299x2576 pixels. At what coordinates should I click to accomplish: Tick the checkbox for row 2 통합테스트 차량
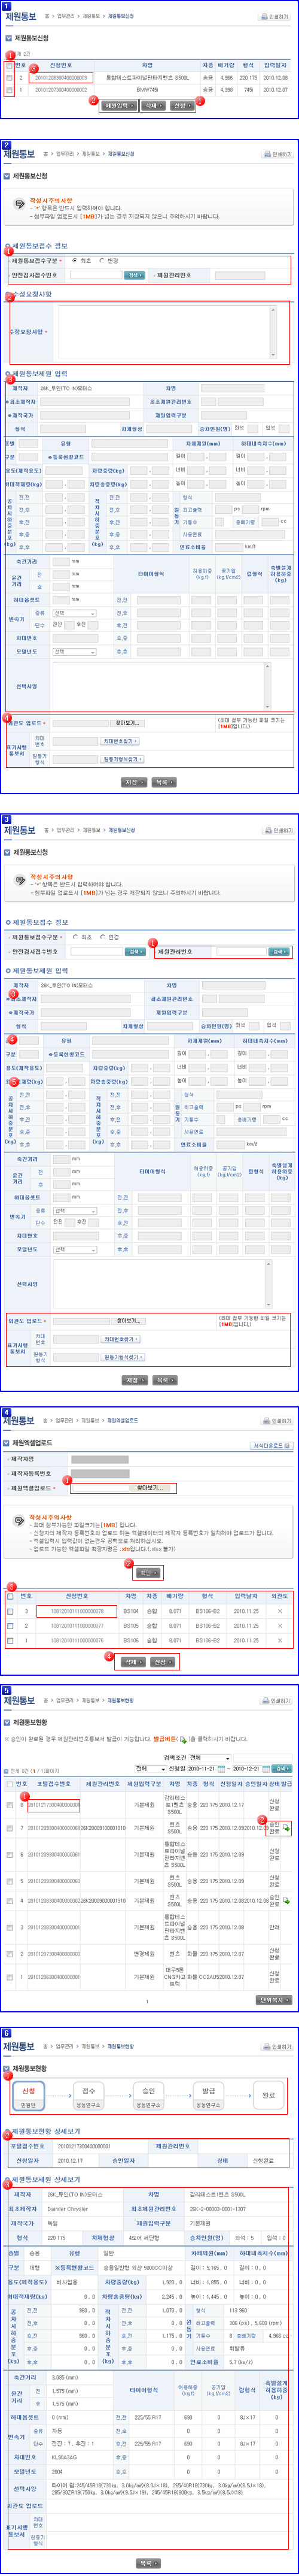pyautogui.click(x=9, y=78)
